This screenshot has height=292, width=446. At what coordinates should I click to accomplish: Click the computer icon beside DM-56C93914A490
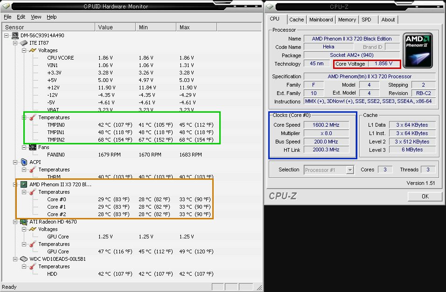coord(15,35)
